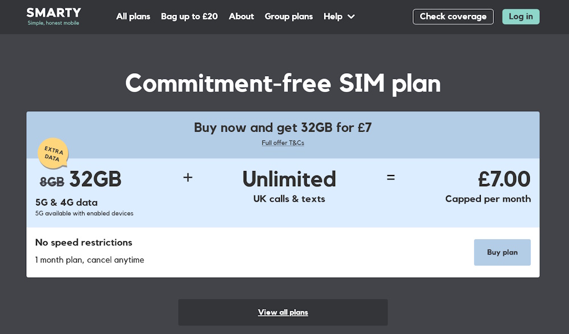Open View all plans
569x334 pixels.
pos(283,312)
